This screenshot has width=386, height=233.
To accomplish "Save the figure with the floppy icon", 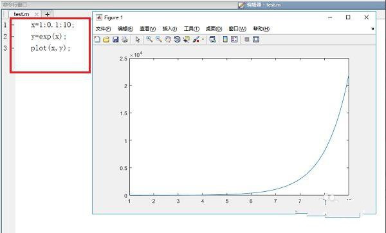I will coord(115,39).
